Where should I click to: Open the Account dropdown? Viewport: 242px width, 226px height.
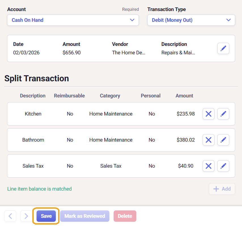[73, 20]
